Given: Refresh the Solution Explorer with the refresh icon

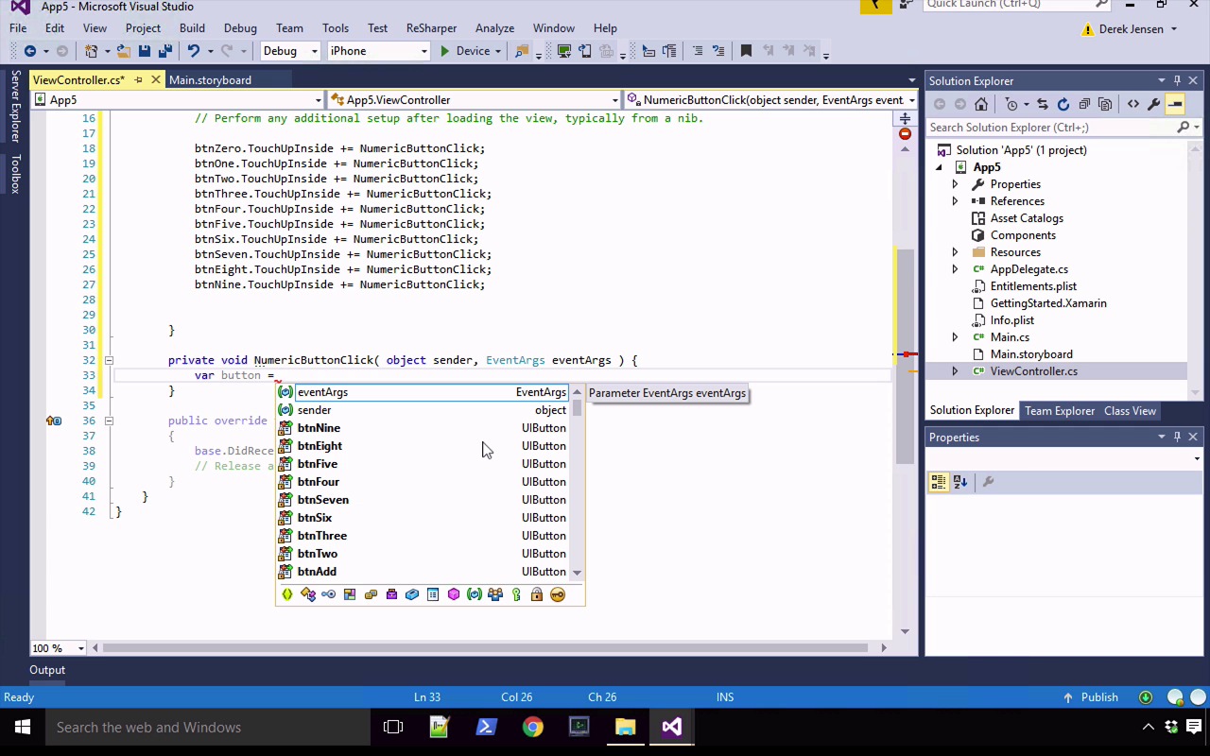Looking at the screenshot, I should 1063,104.
